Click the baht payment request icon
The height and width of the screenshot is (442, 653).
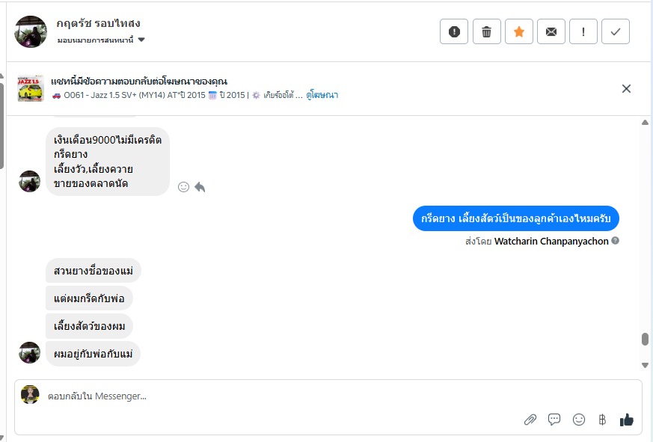point(602,420)
